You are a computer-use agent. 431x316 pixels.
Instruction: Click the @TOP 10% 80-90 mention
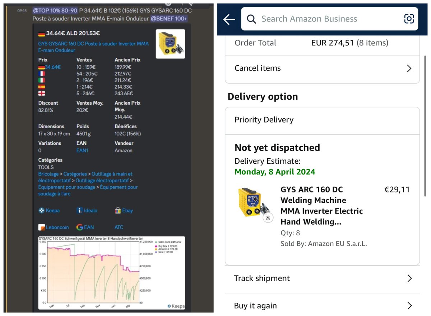click(54, 10)
